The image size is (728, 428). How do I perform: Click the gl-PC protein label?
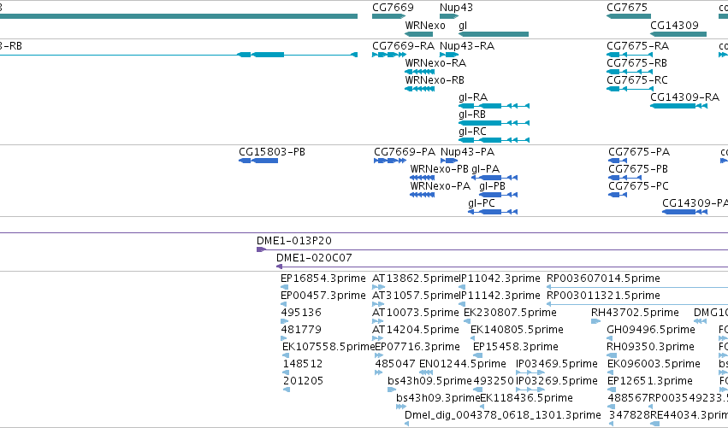click(x=482, y=203)
